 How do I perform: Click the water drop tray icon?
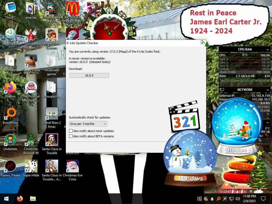coord(212,199)
